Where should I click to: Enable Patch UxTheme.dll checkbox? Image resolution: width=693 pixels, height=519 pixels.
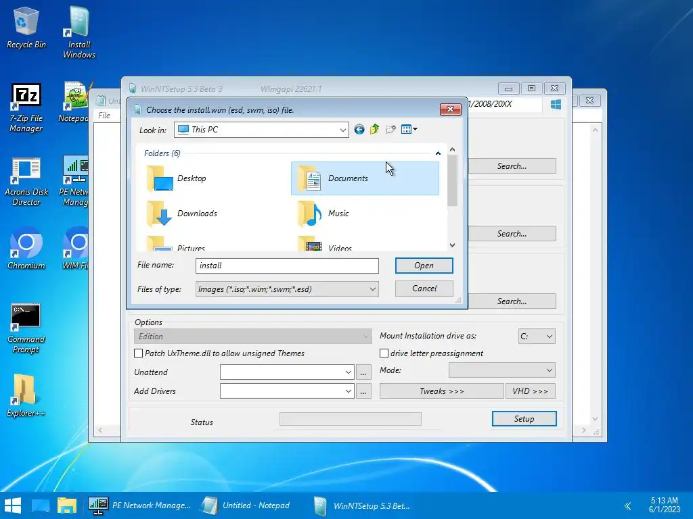point(138,353)
